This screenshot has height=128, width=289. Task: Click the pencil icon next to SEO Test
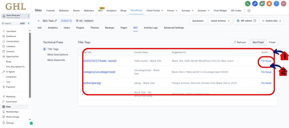point(56,21)
